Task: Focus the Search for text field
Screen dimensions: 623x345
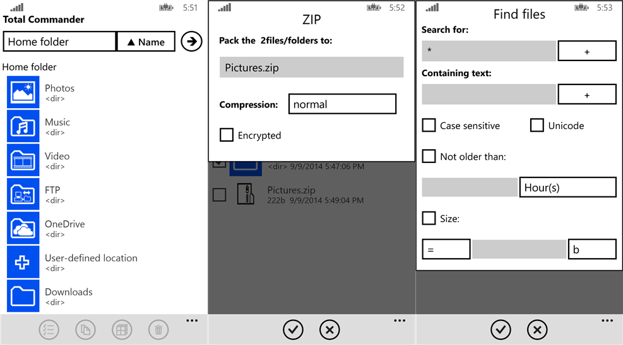Action: (489, 51)
